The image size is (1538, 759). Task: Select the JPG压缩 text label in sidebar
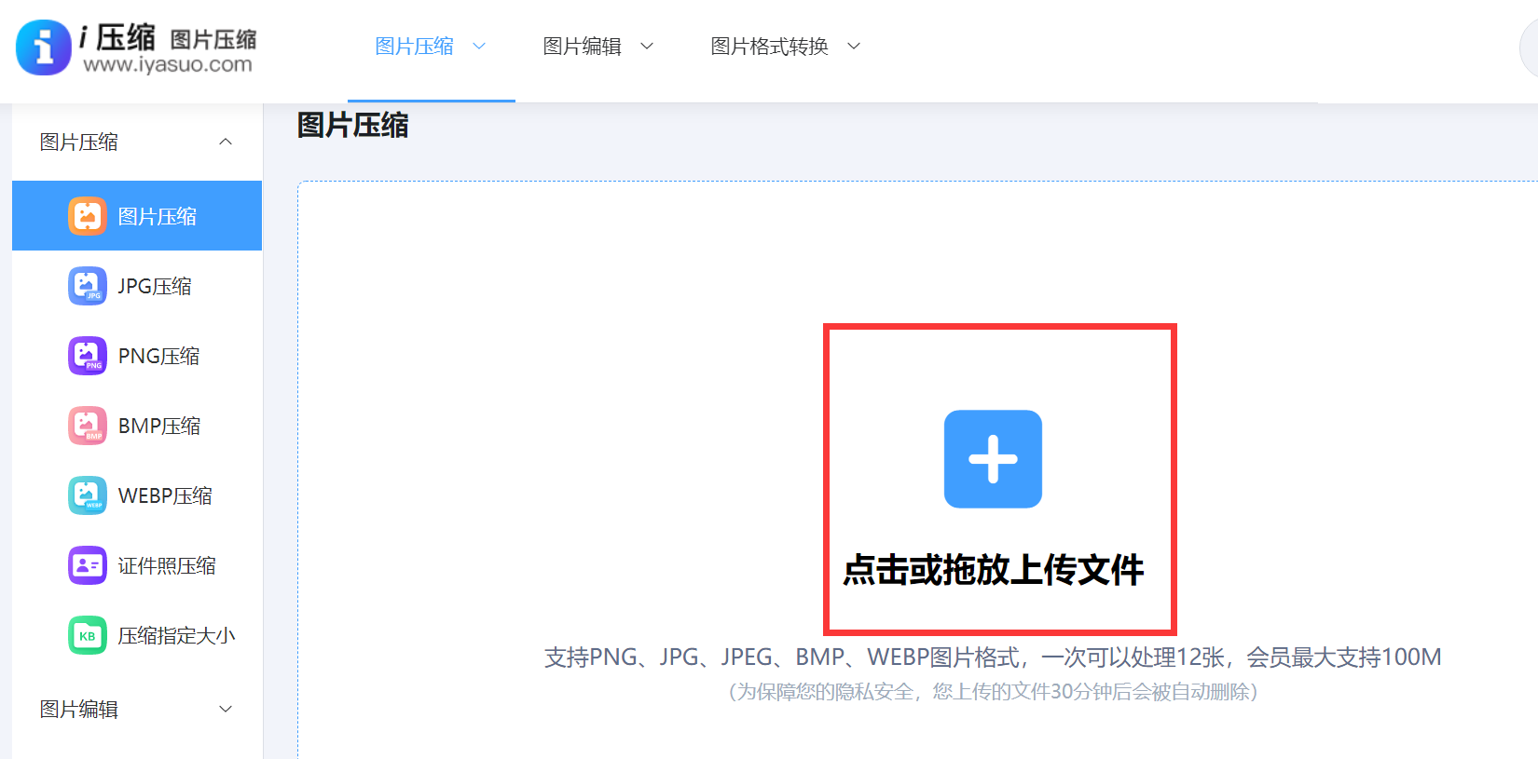[155, 286]
